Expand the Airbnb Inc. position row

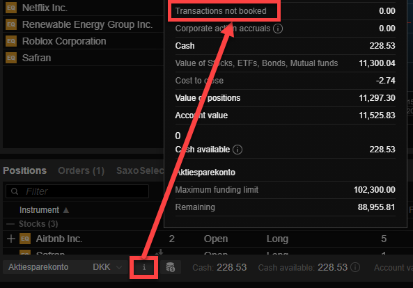click(11, 239)
